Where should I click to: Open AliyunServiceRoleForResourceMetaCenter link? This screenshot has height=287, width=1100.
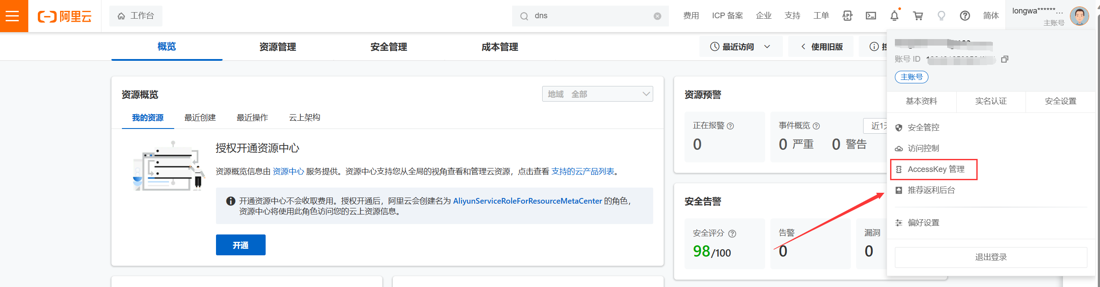(528, 201)
